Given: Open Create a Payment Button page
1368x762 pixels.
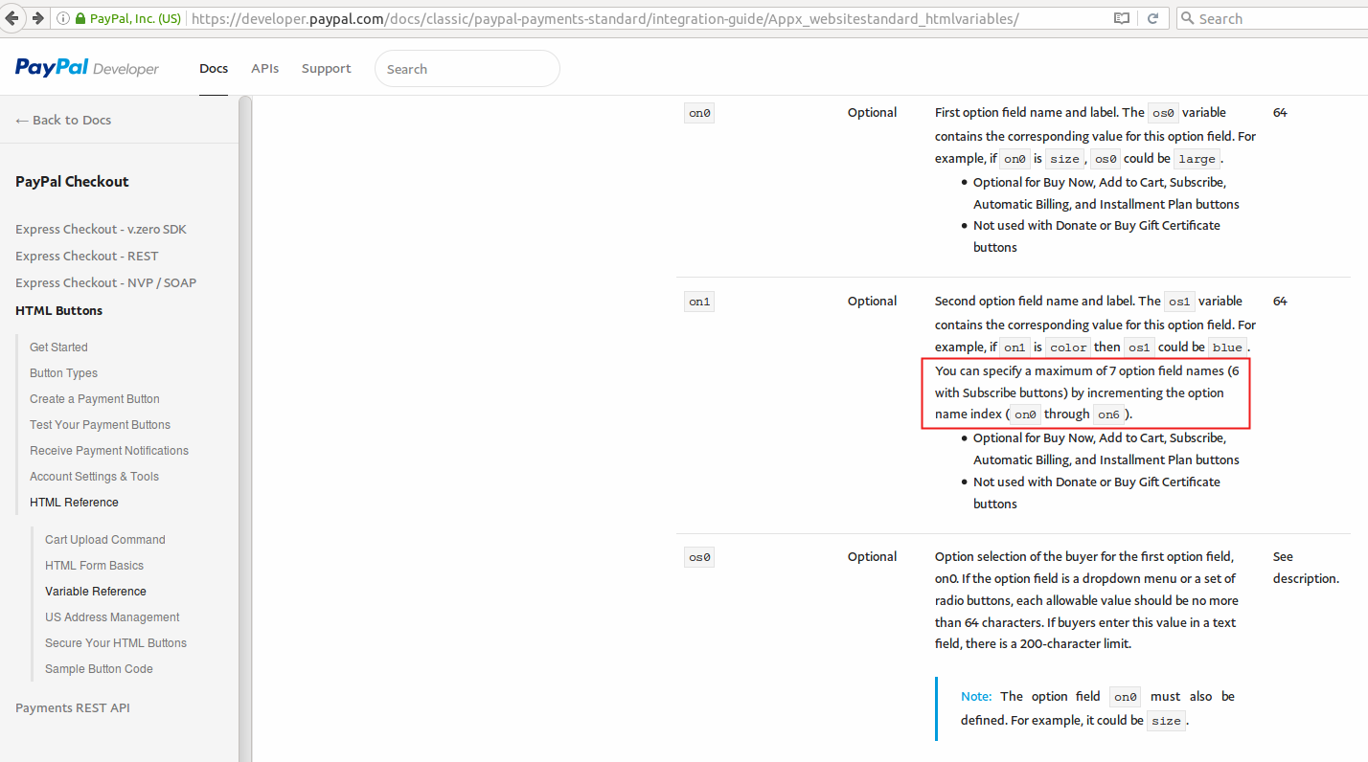Looking at the screenshot, I should 95,398.
